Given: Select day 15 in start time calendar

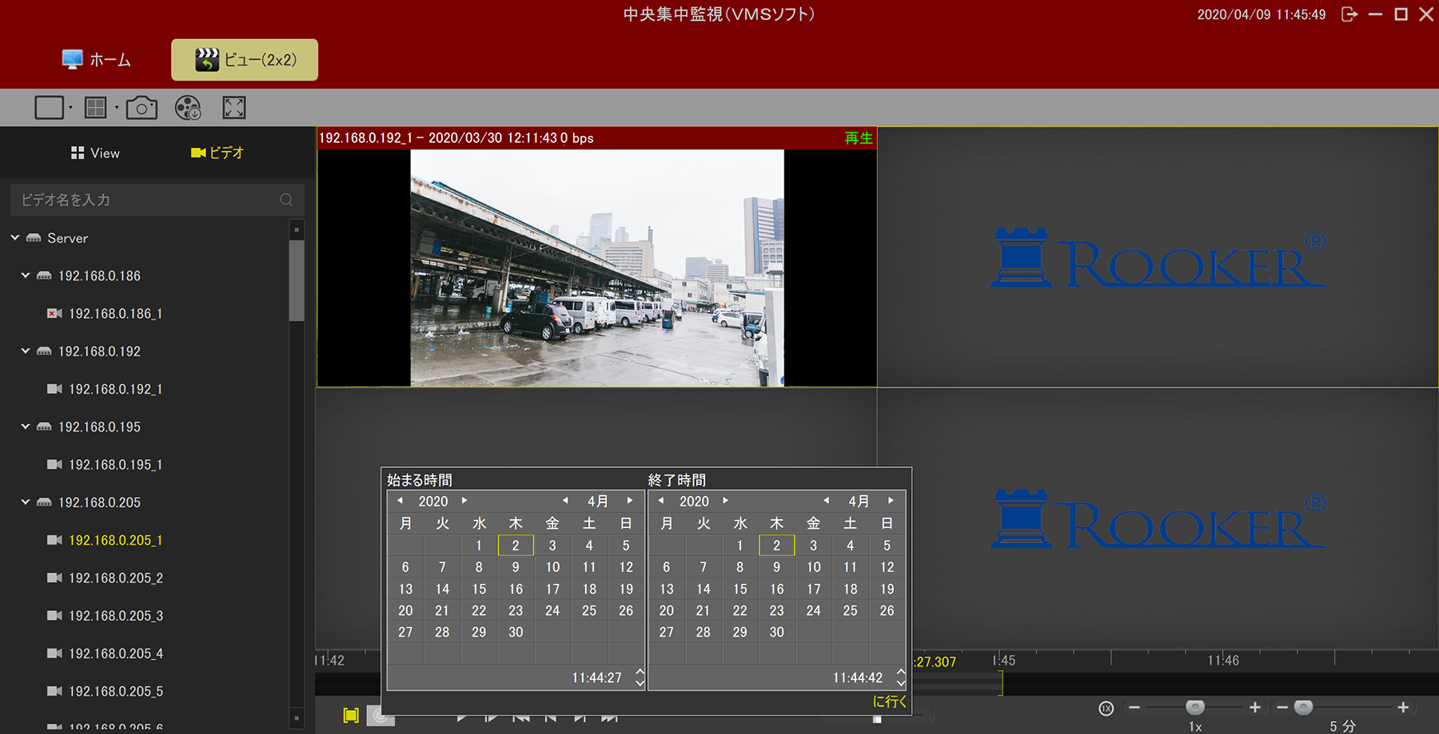Looking at the screenshot, I should click(479, 589).
